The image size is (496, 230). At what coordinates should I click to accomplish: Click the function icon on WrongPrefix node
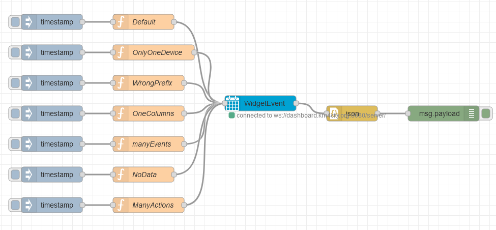click(121, 83)
